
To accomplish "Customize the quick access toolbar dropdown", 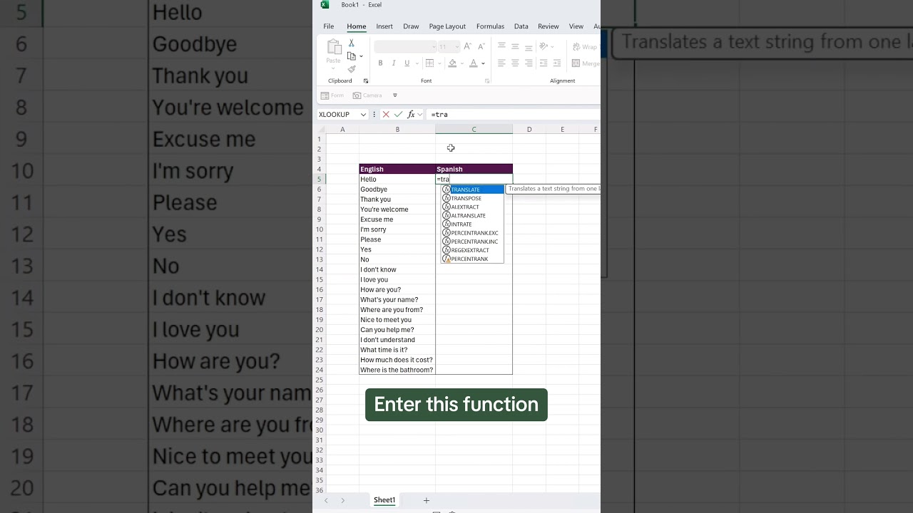I will (394, 95).
